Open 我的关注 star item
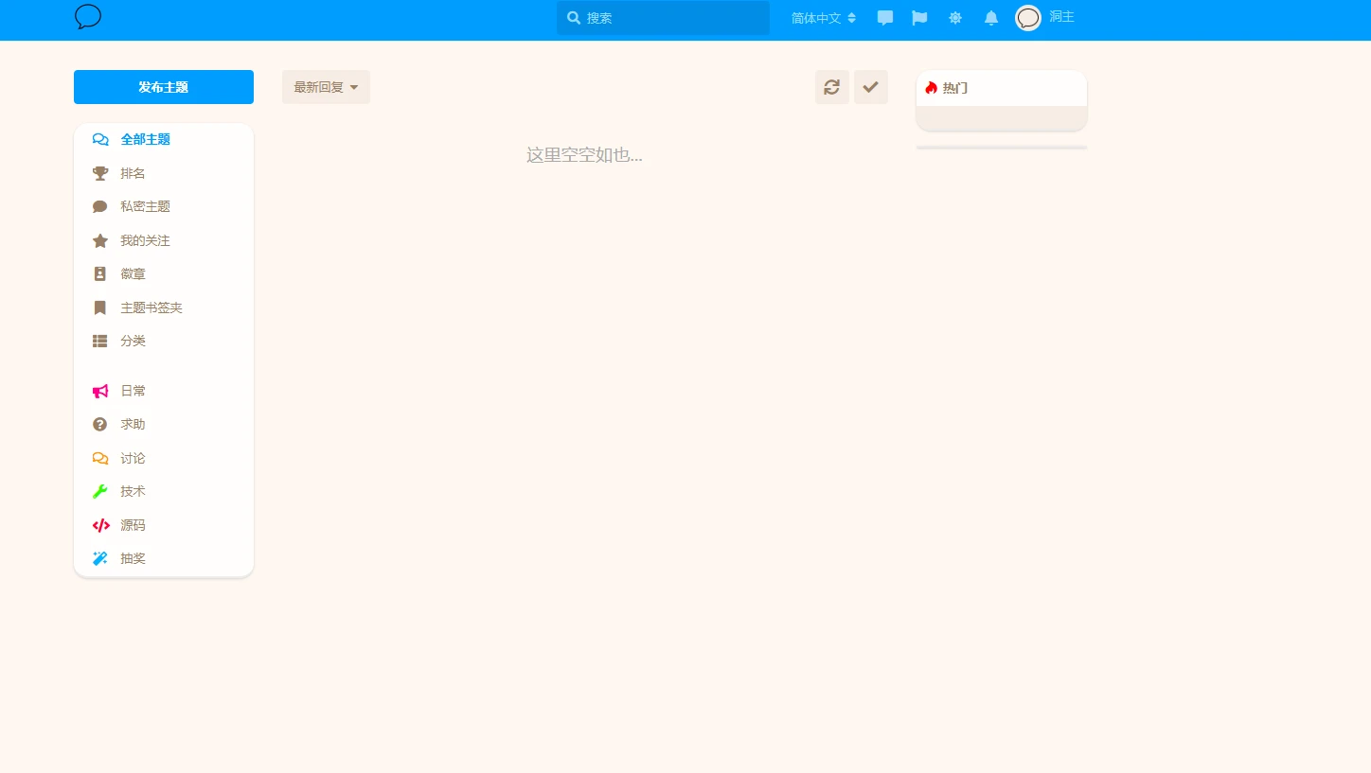 145,241
